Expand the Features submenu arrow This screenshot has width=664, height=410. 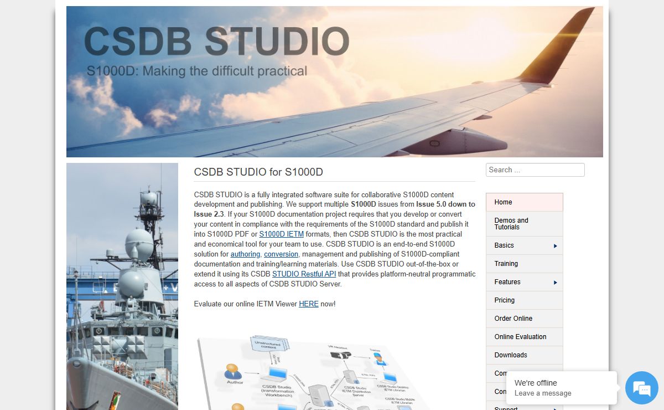click(x=556, y=283)
